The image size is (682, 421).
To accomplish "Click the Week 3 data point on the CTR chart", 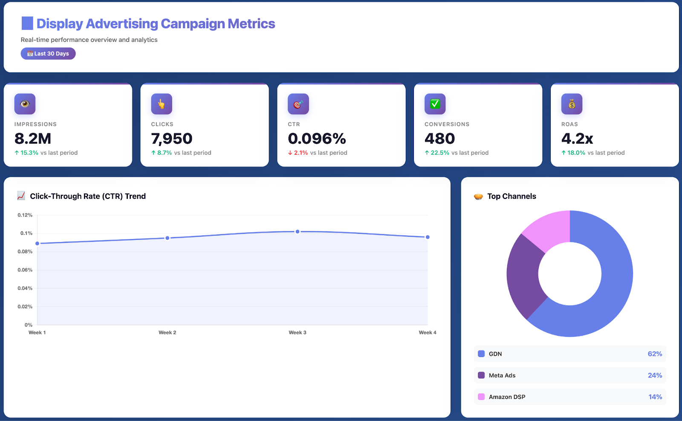I will [x=297, y=232].
